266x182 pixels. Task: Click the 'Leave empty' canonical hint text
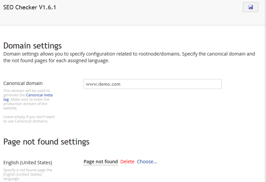[29, 119]
